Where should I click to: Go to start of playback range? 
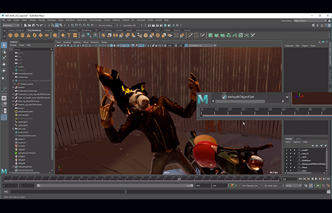301,179
